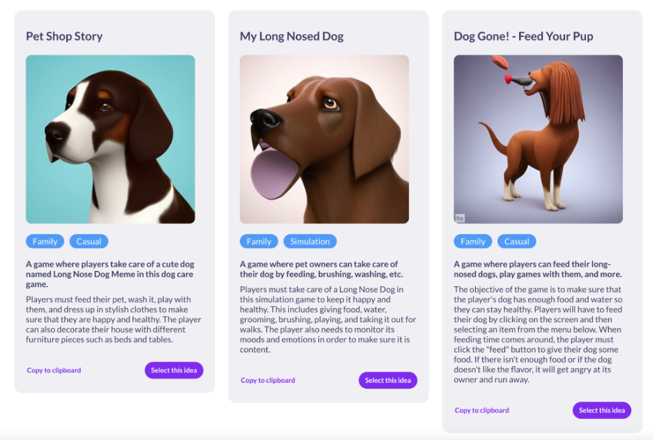The image size is (653, 440).
Task: Copy My Long Nosed Dog to clipboard
Action: point(268,380)
